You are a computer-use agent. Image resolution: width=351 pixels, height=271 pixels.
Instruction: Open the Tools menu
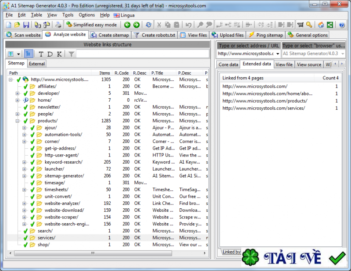coord(68,15)
